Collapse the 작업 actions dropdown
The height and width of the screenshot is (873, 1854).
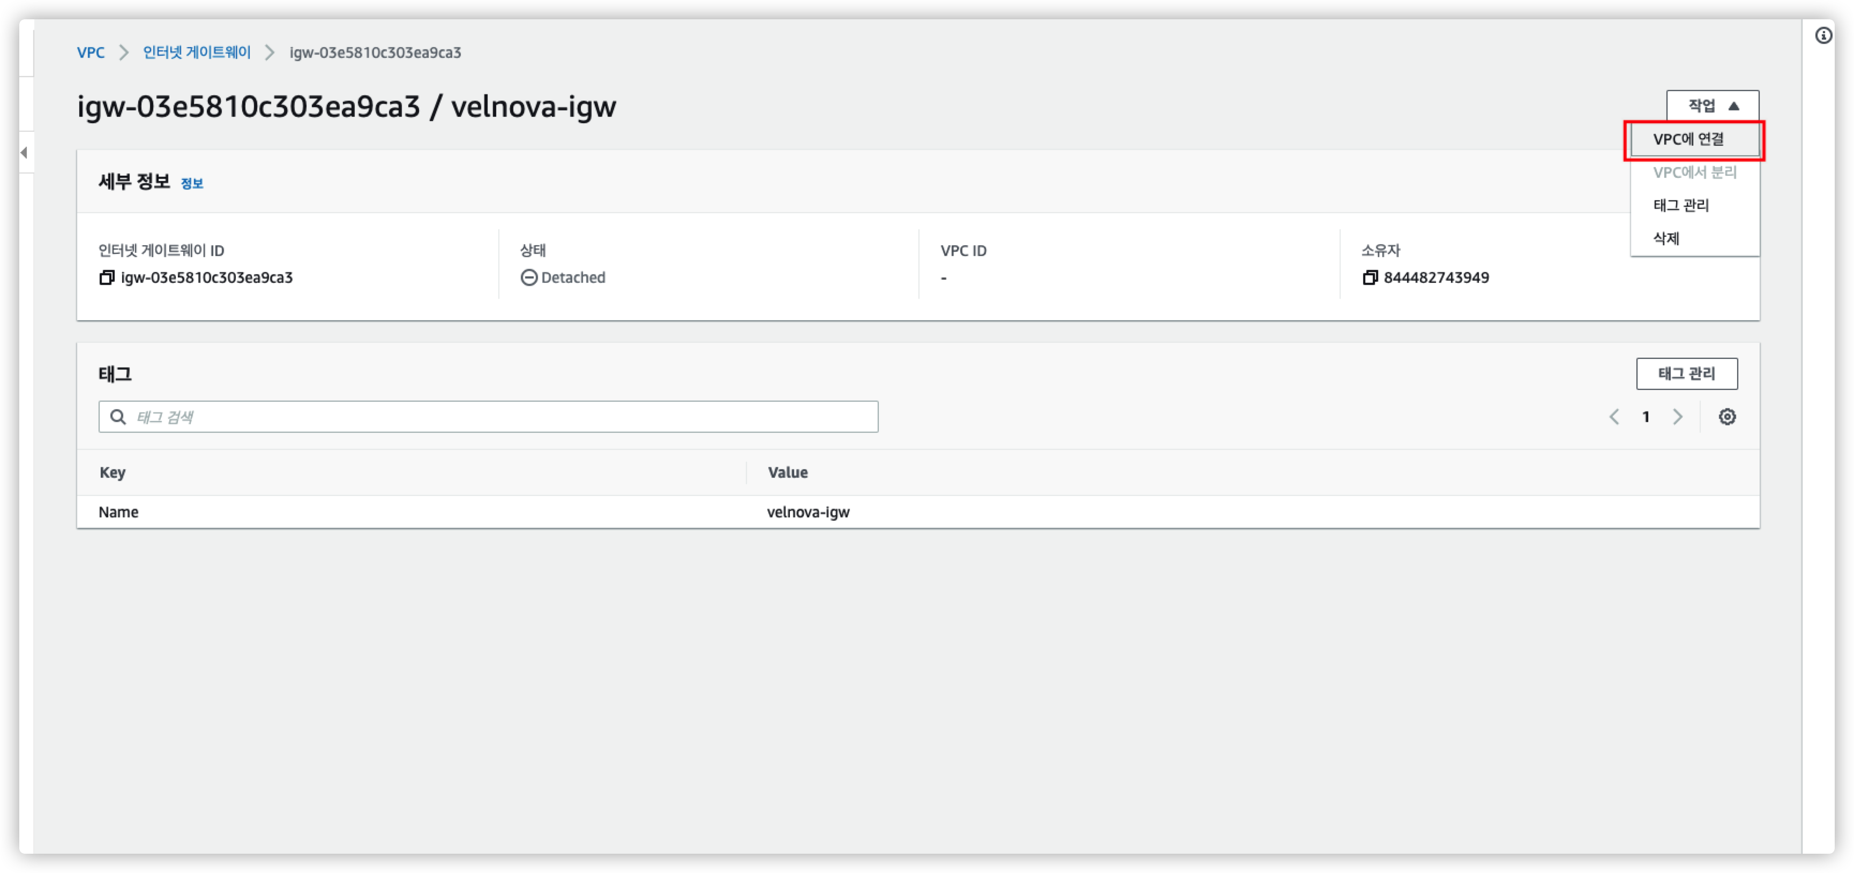click(1712, 107)
